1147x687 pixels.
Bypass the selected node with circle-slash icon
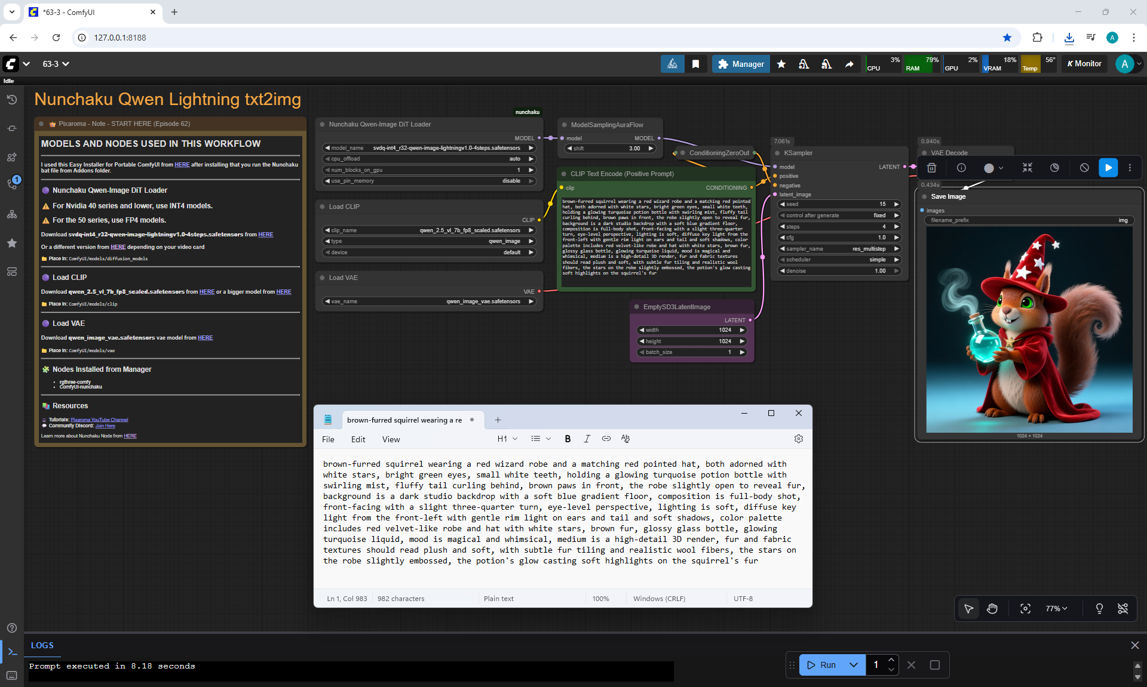click(x=1084, y=168)
